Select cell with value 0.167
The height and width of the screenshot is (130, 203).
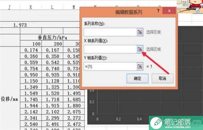[52, 50]
